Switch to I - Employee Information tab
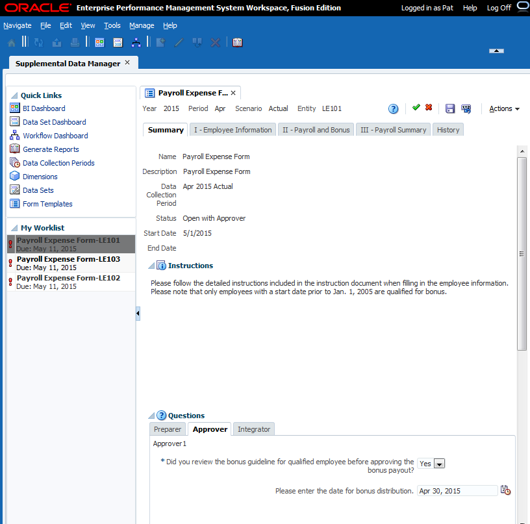The image size is (530, 524). coord(233,130)
